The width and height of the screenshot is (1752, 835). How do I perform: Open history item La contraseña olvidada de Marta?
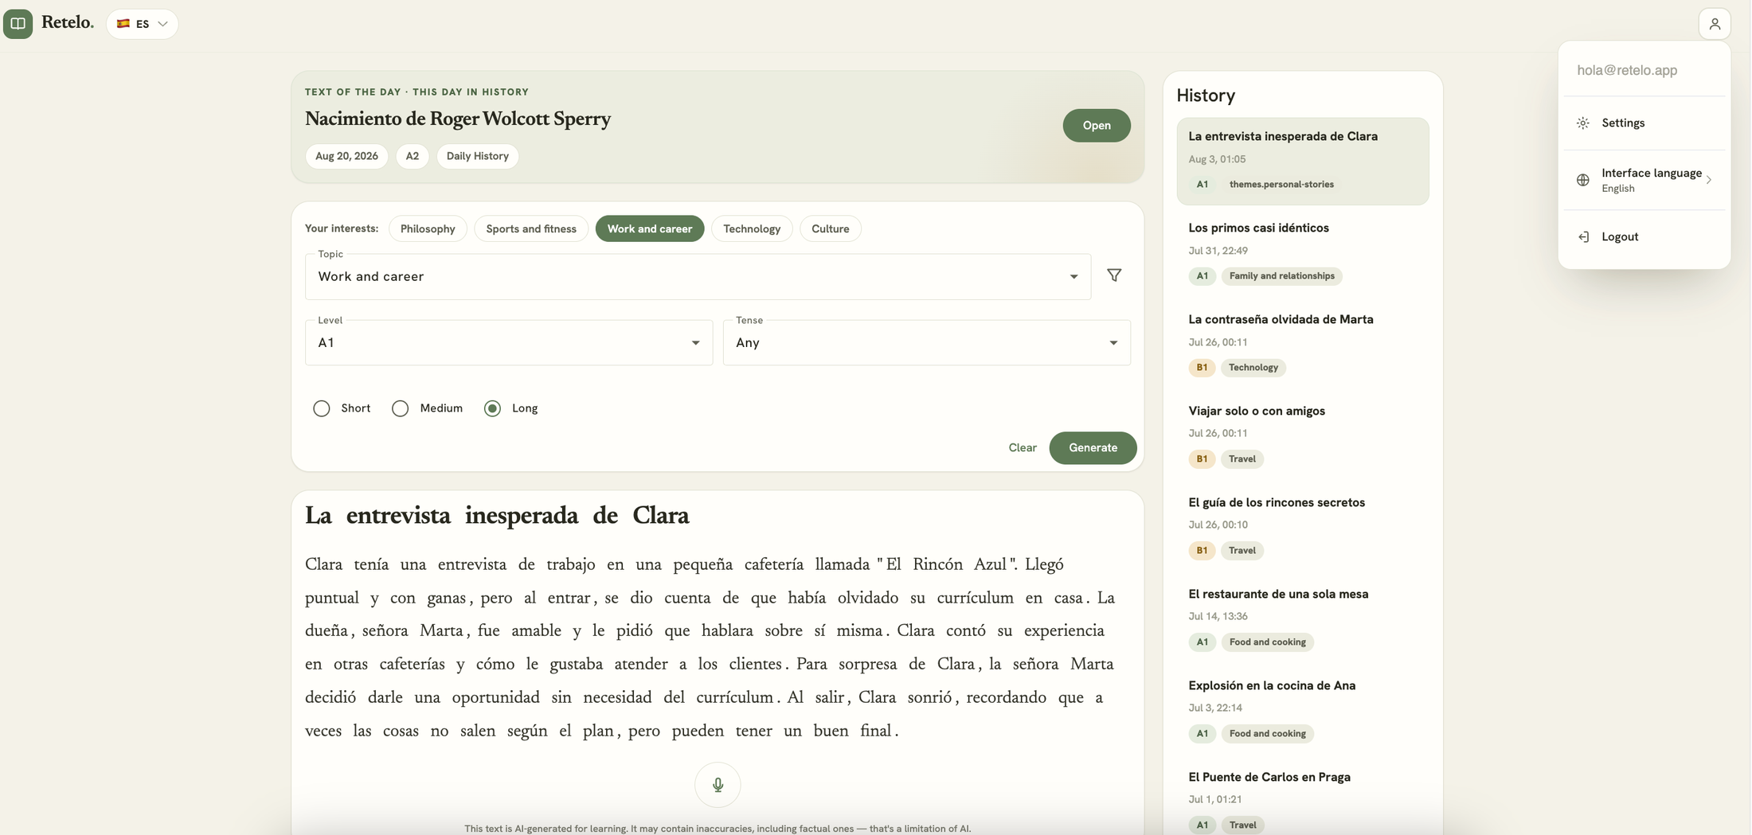pyautogui.click(x=1303, y=344)
